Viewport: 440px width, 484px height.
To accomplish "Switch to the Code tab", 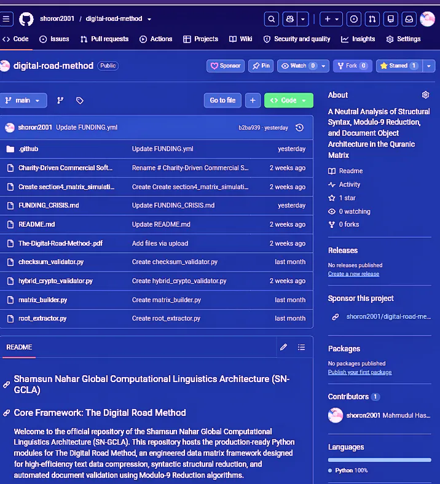I will (x=16, y=39).
